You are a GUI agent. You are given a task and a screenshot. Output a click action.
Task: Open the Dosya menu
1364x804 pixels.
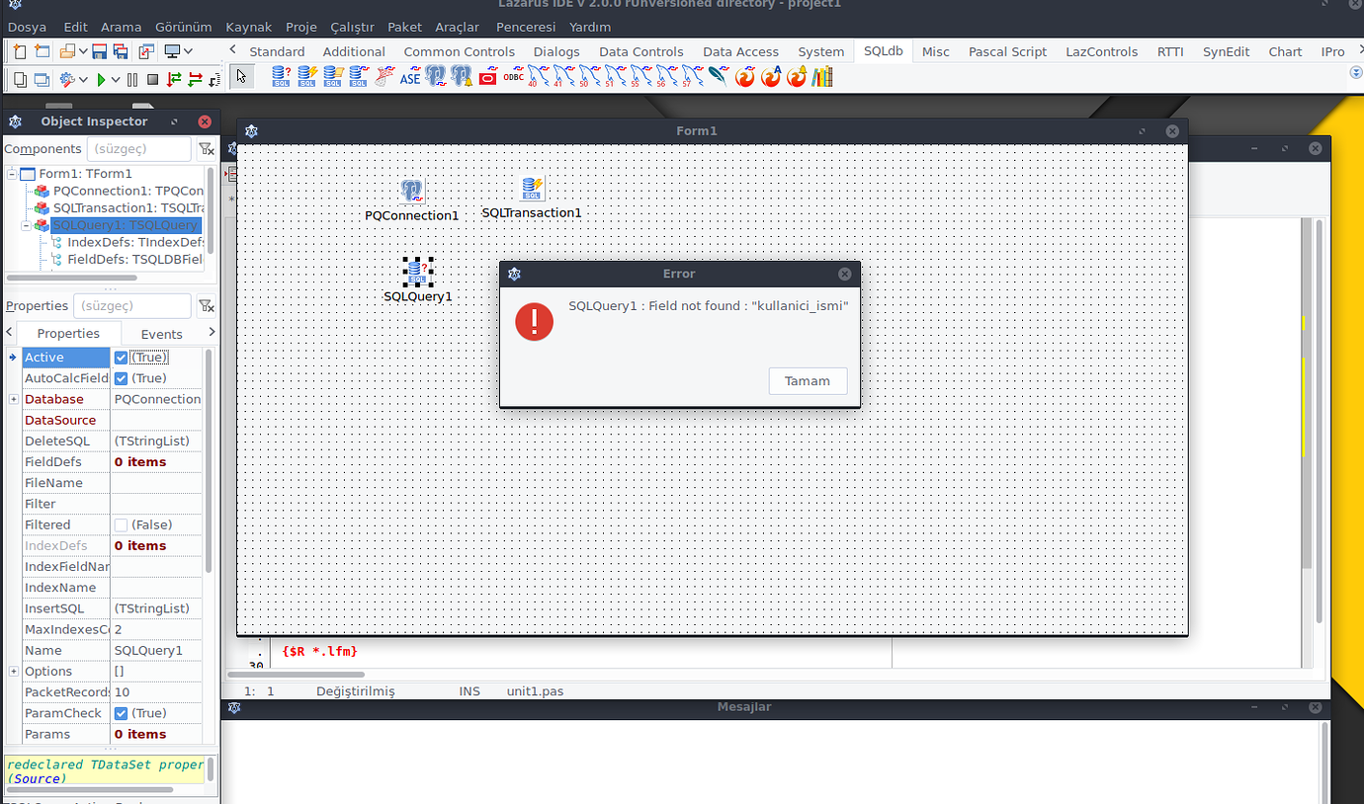28,27
